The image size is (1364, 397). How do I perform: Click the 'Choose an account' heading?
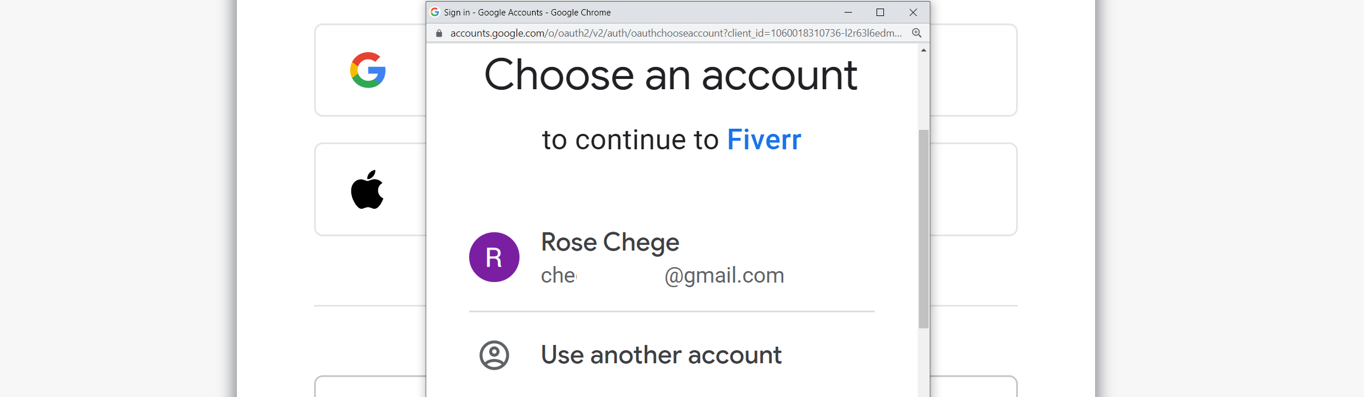(x=671, y=74)
